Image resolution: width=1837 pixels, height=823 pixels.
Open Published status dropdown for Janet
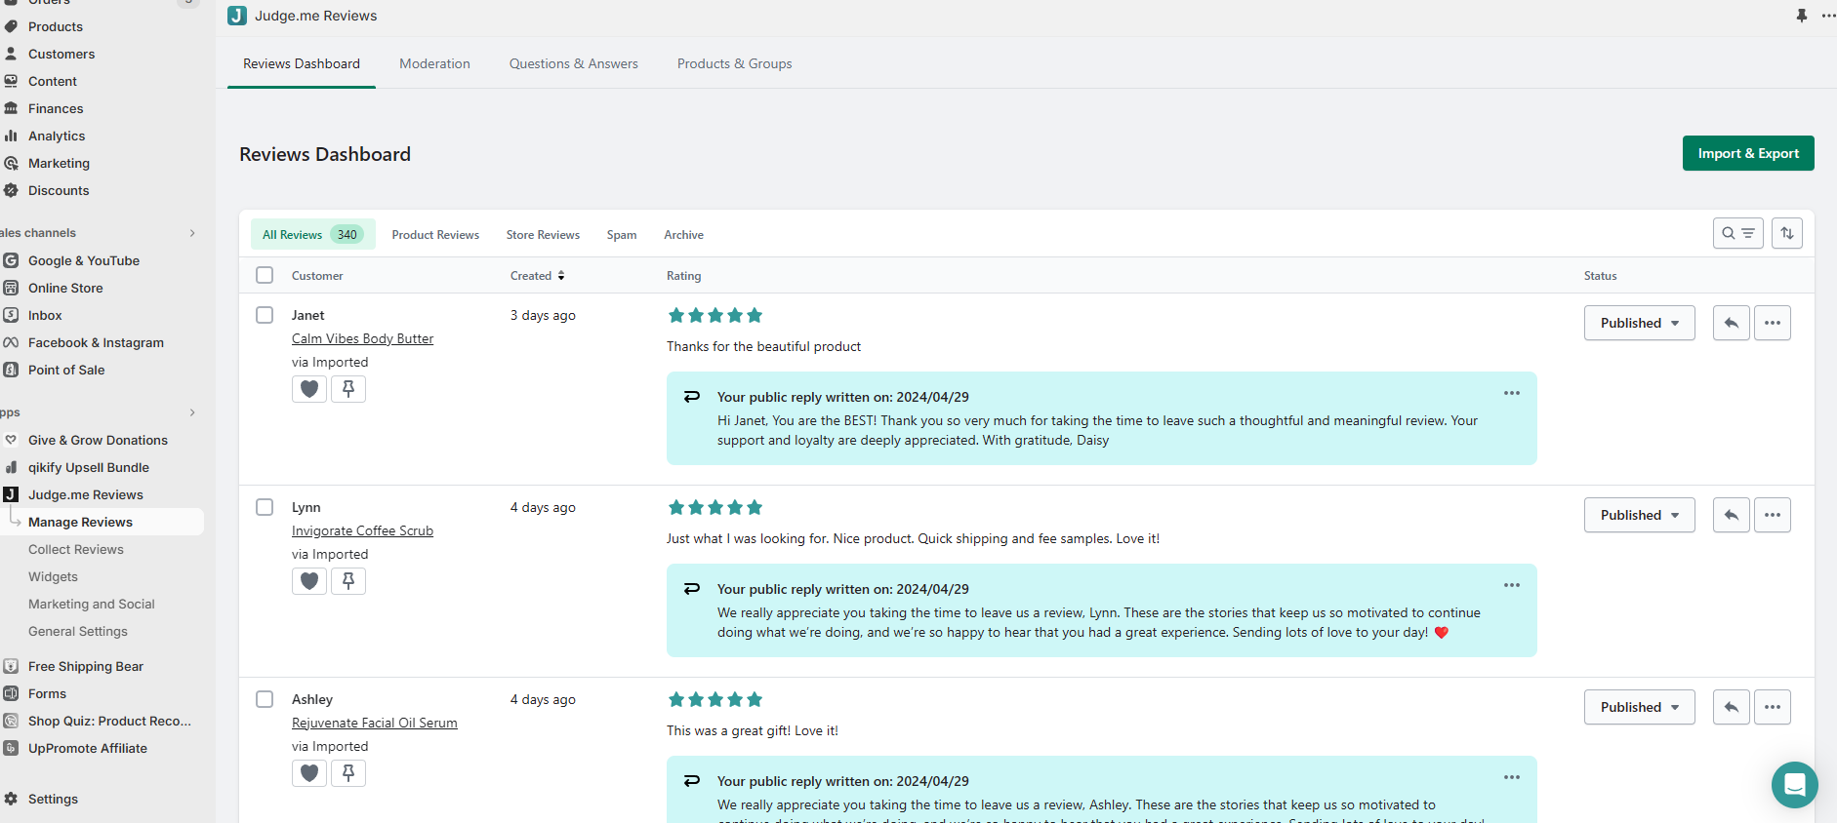click(1639, 323)
